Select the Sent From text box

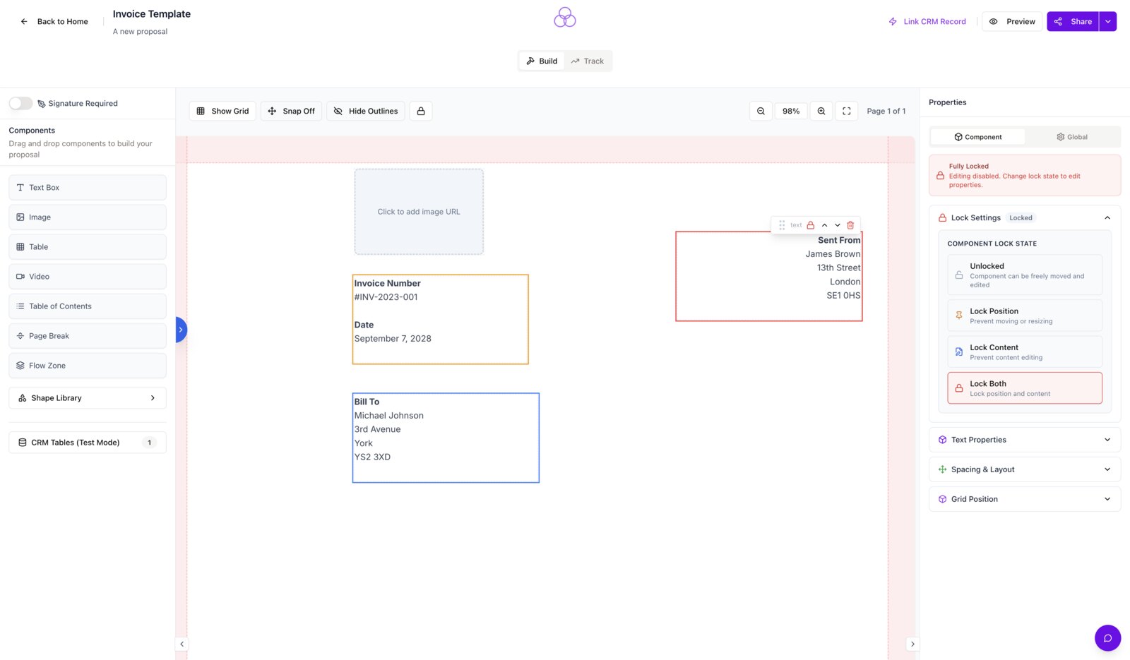point(769,276)
